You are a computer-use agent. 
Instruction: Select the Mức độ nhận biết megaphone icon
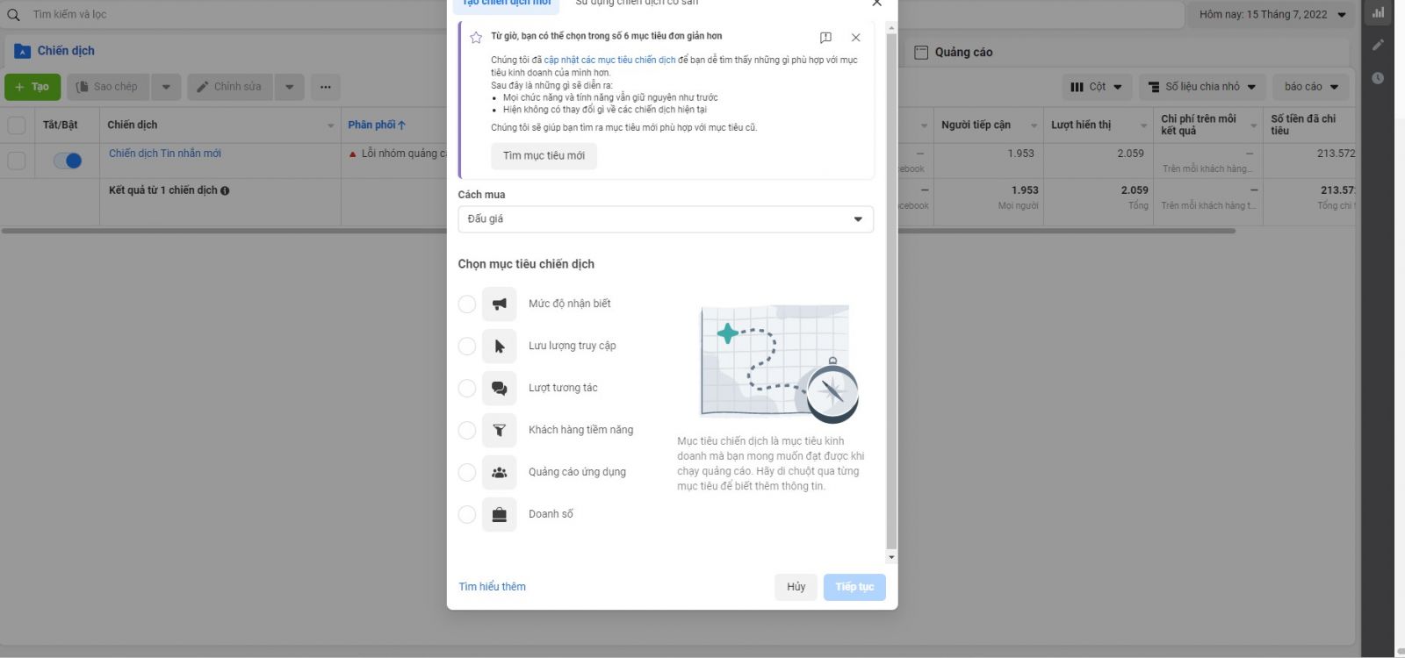499,304
